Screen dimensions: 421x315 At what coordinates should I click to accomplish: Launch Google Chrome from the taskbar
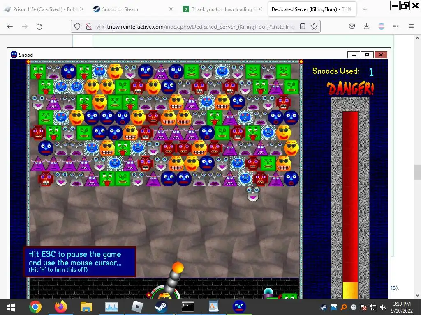coord(35,307)
